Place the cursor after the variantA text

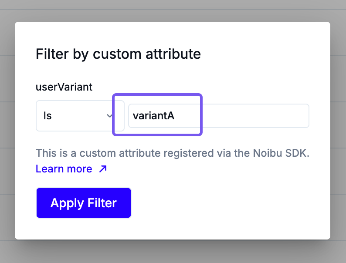(175, 116)
